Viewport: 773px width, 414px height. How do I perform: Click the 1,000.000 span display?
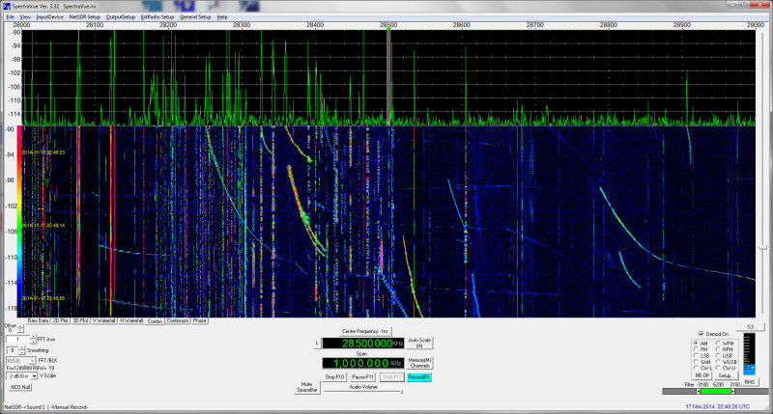point(363,363)
